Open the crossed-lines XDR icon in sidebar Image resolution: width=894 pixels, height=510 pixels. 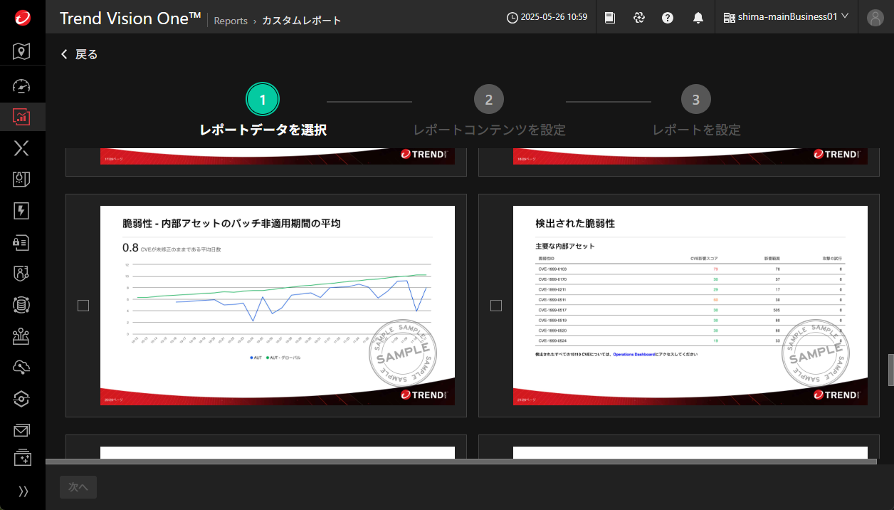[22, 148]
